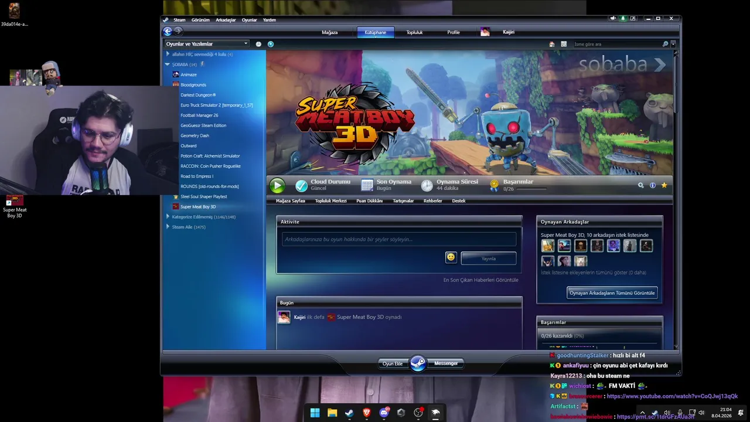This screenshot has height=422, width=750.
Task: Open File Explorer from the taskbar
Action: (332, 413)
